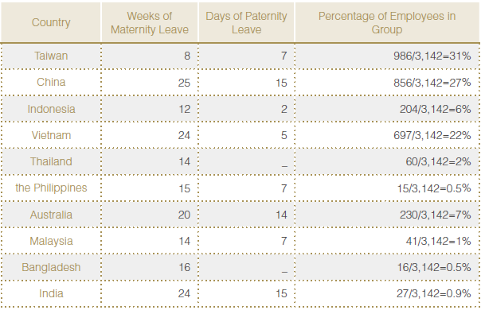
Task: Click the Bangladesh country cell
Action: coord(51,267)
